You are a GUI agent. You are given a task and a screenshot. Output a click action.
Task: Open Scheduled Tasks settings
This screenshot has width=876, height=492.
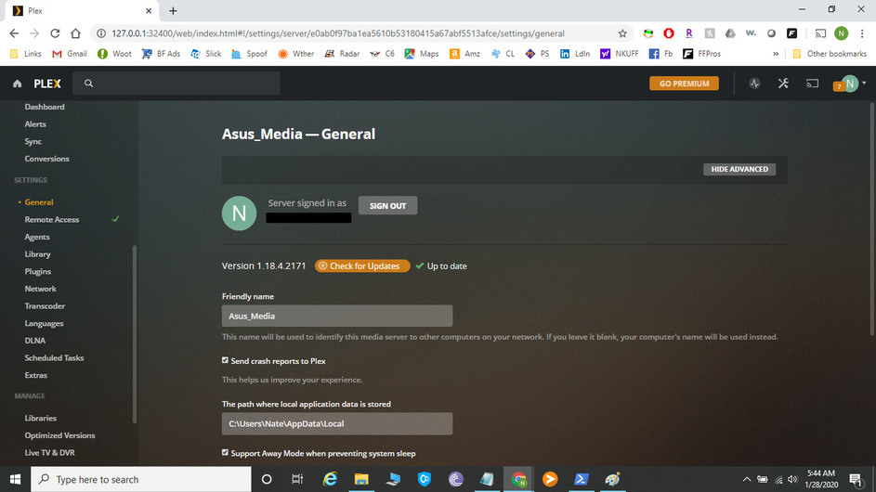[x=54, y=358]
